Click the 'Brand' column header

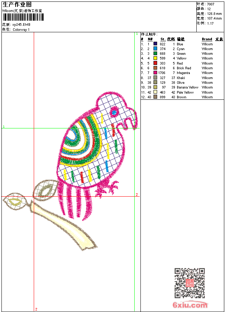207,39
